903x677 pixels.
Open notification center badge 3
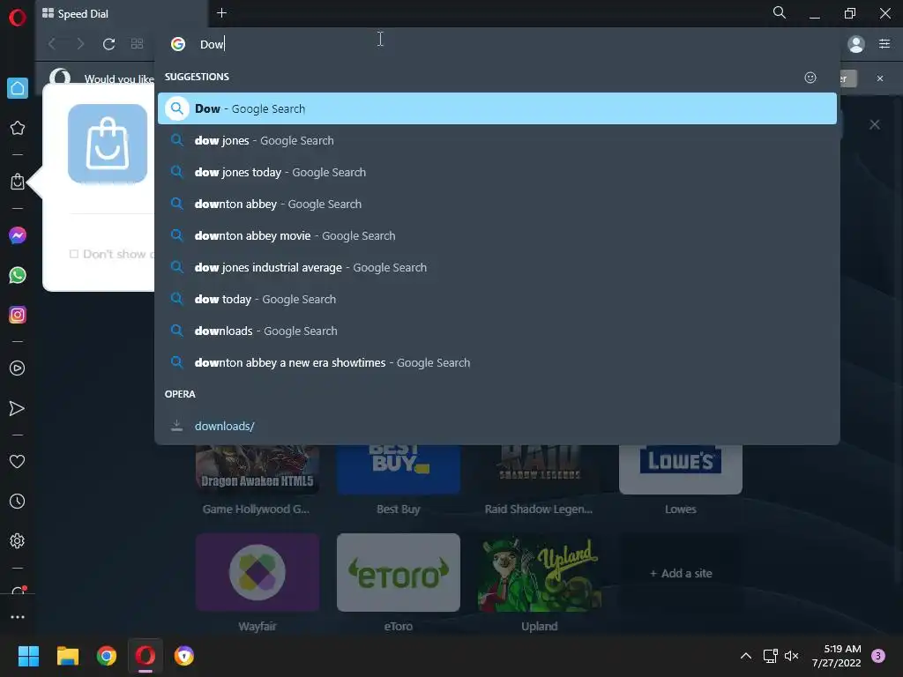click(877, 656)
